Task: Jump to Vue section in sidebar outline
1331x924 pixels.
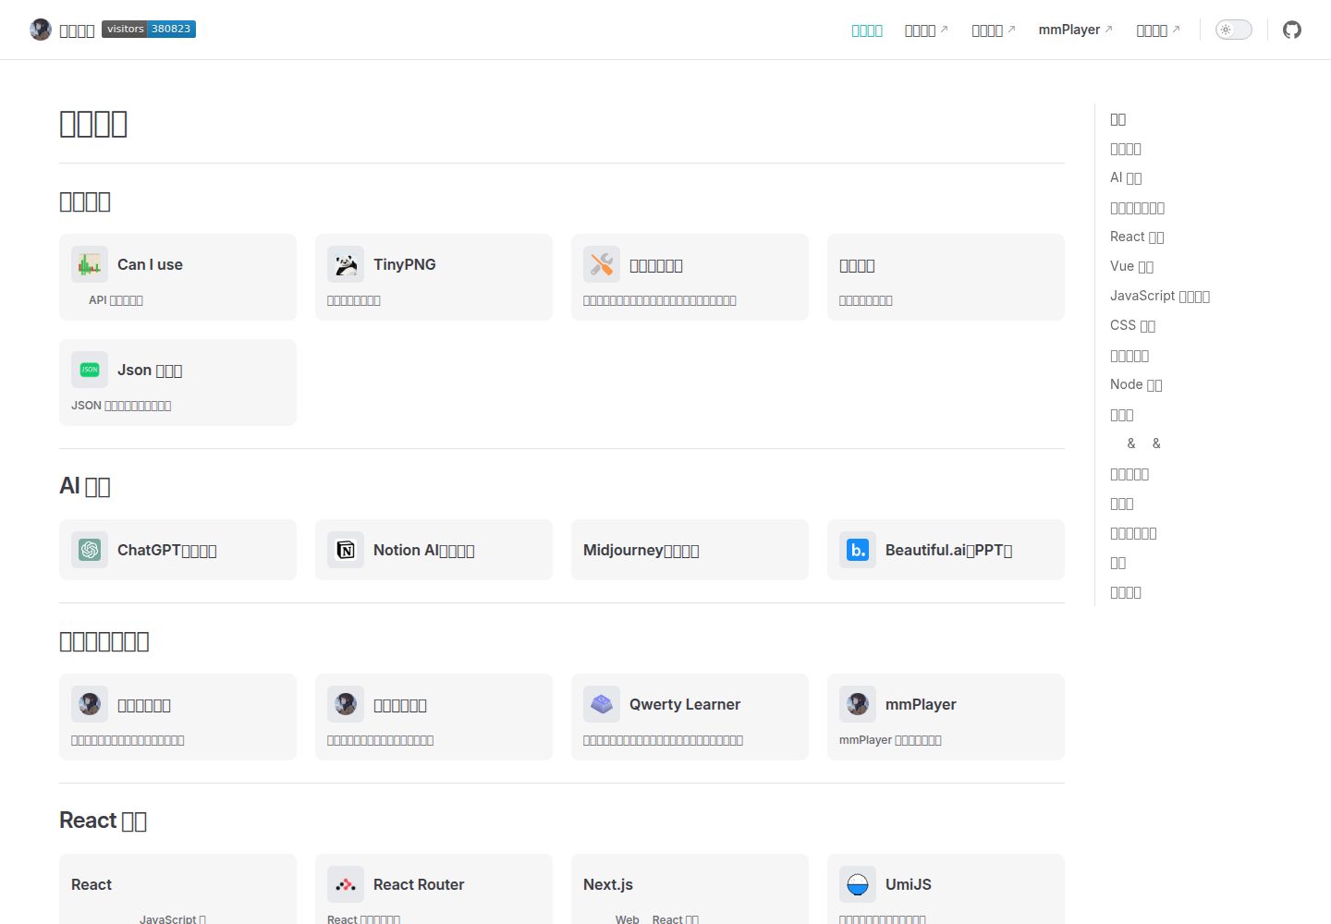Action: coord(1131,266)
